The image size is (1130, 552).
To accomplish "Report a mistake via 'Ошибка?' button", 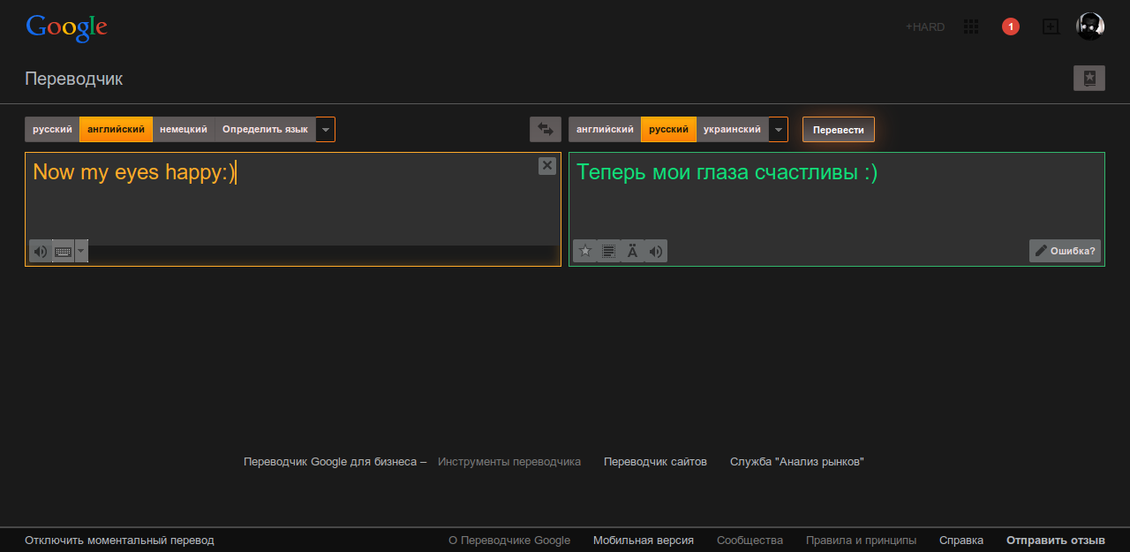I will [1065, 251].
